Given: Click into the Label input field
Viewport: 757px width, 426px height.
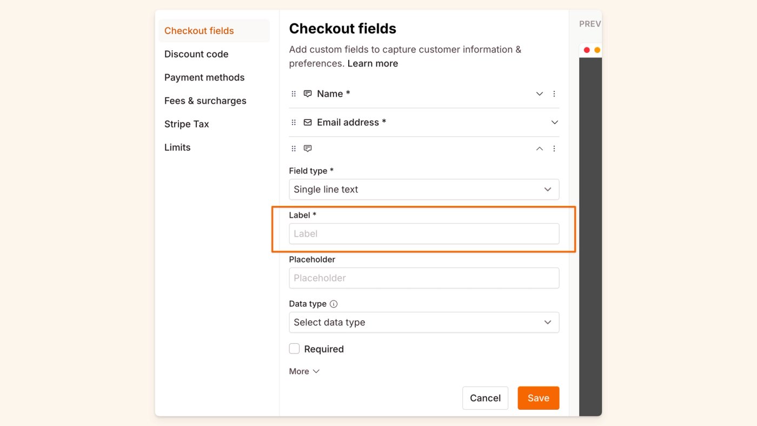Looking at the screenshot, I should (x=424, y=234).
